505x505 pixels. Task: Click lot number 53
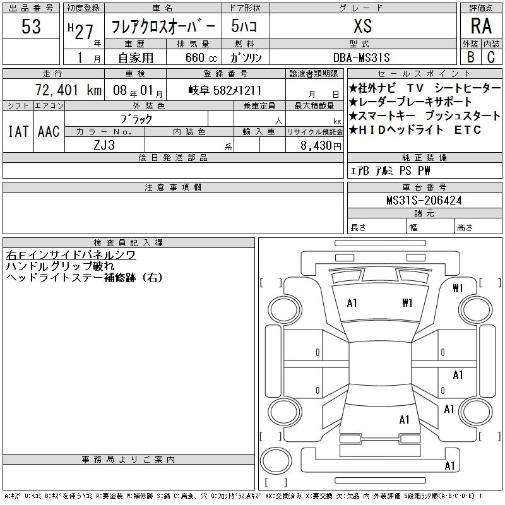coord(31,27)
